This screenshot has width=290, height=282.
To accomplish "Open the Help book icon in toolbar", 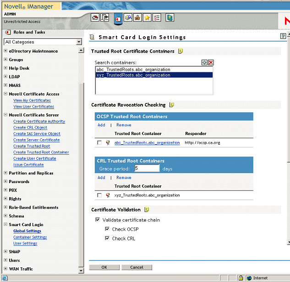I will [170, 18].
